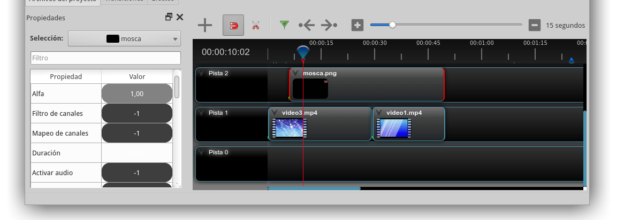Click the Filtro search field
Screen dimensions: 624x220
pos(105,58)
